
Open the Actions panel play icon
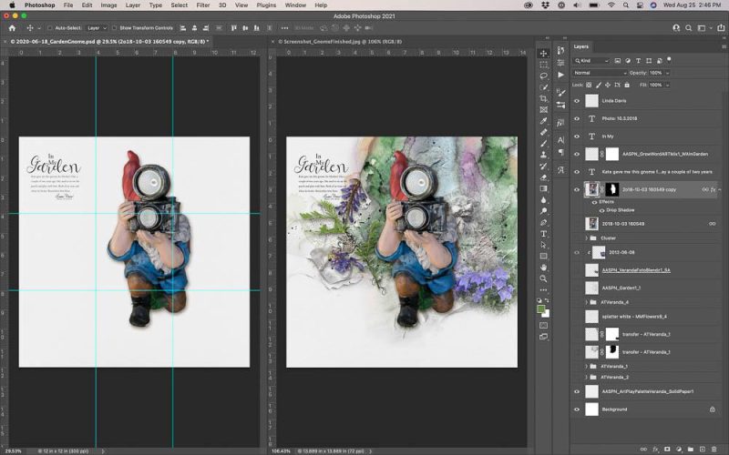560,75
